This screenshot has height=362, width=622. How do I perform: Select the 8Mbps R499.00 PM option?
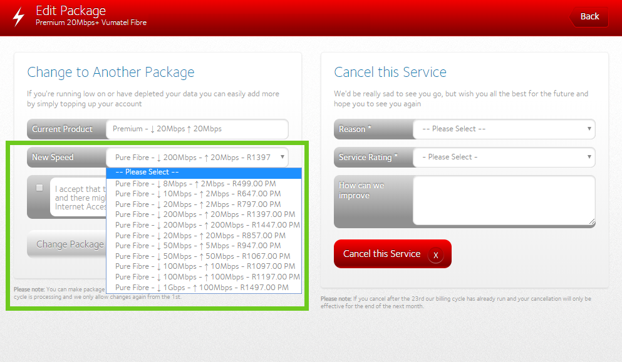click(x=195, y=184)
